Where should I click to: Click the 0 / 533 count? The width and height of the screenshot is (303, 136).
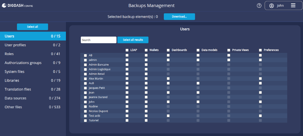(x=55, y=107)
